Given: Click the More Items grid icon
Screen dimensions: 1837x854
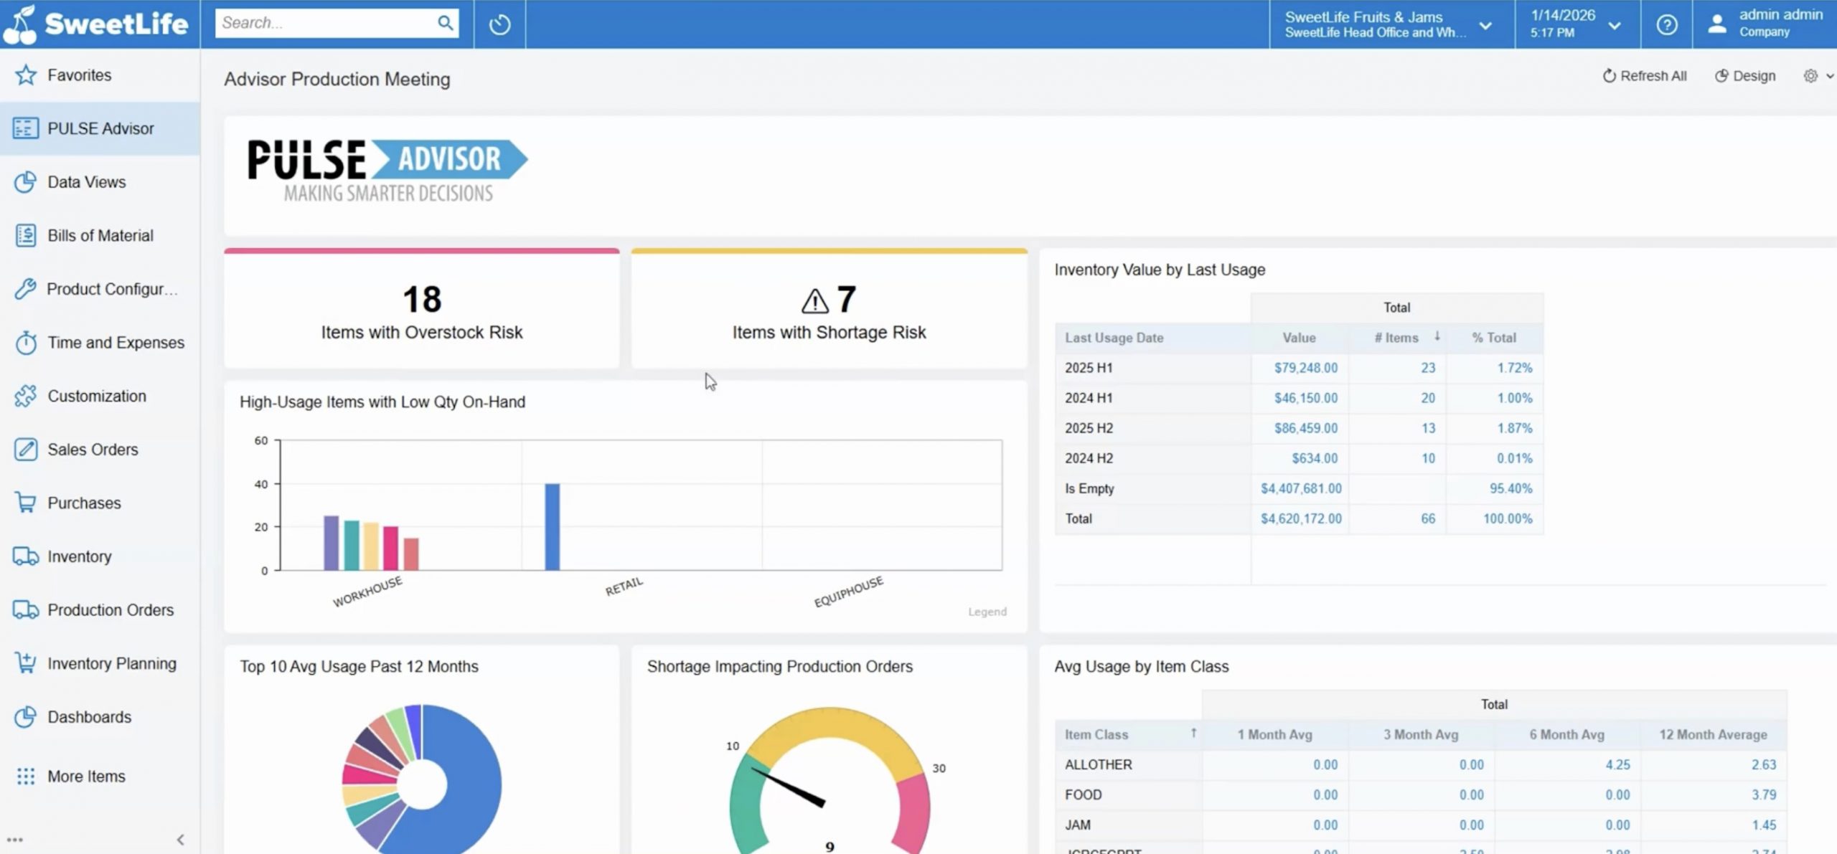Looking at the screenshot, I should (x=26, y=776).
